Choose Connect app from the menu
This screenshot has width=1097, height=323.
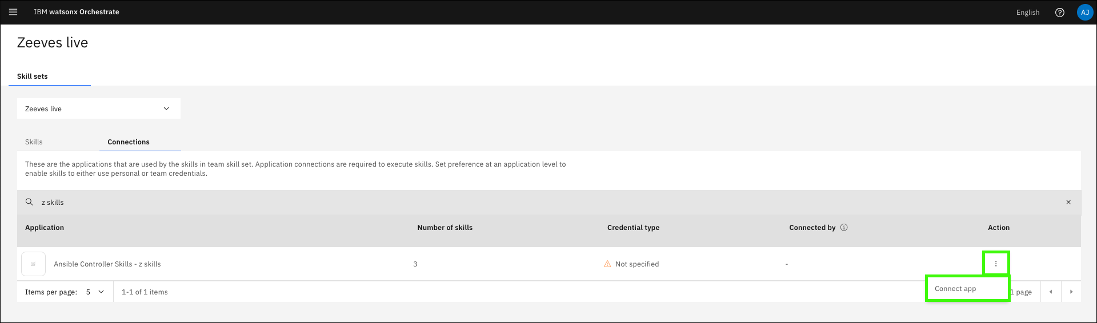(955, 289)
